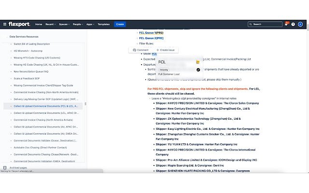Click the '#missingdocs ci/pl provided by consignee' note
The image size is (309, 193).
[194, 98]
